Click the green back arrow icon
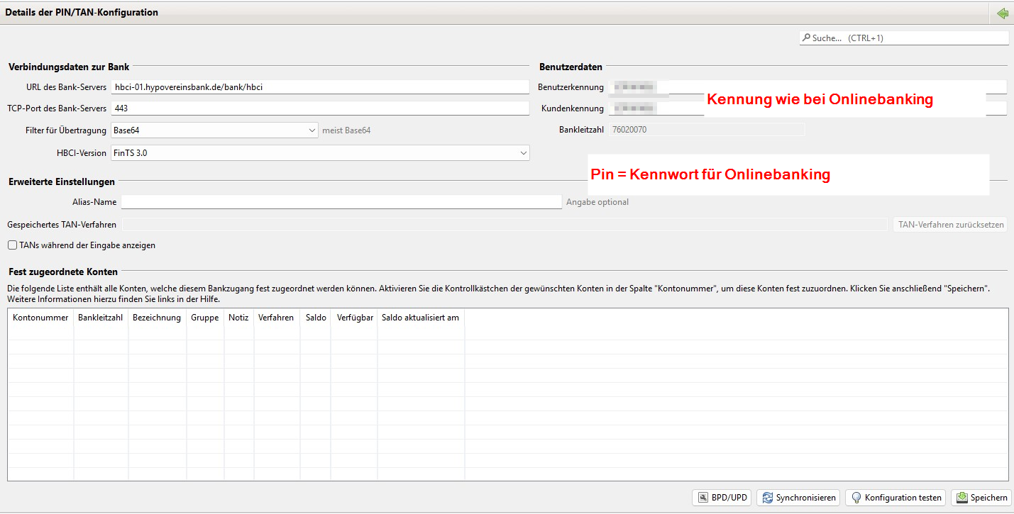 click(1002, 13)
